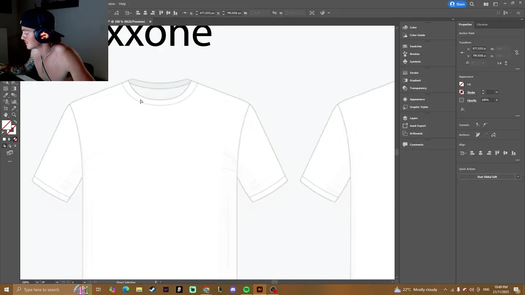This screenshot has width=525, height=295.
Task: Open Opacity options link in Properties
Action: 472,100
